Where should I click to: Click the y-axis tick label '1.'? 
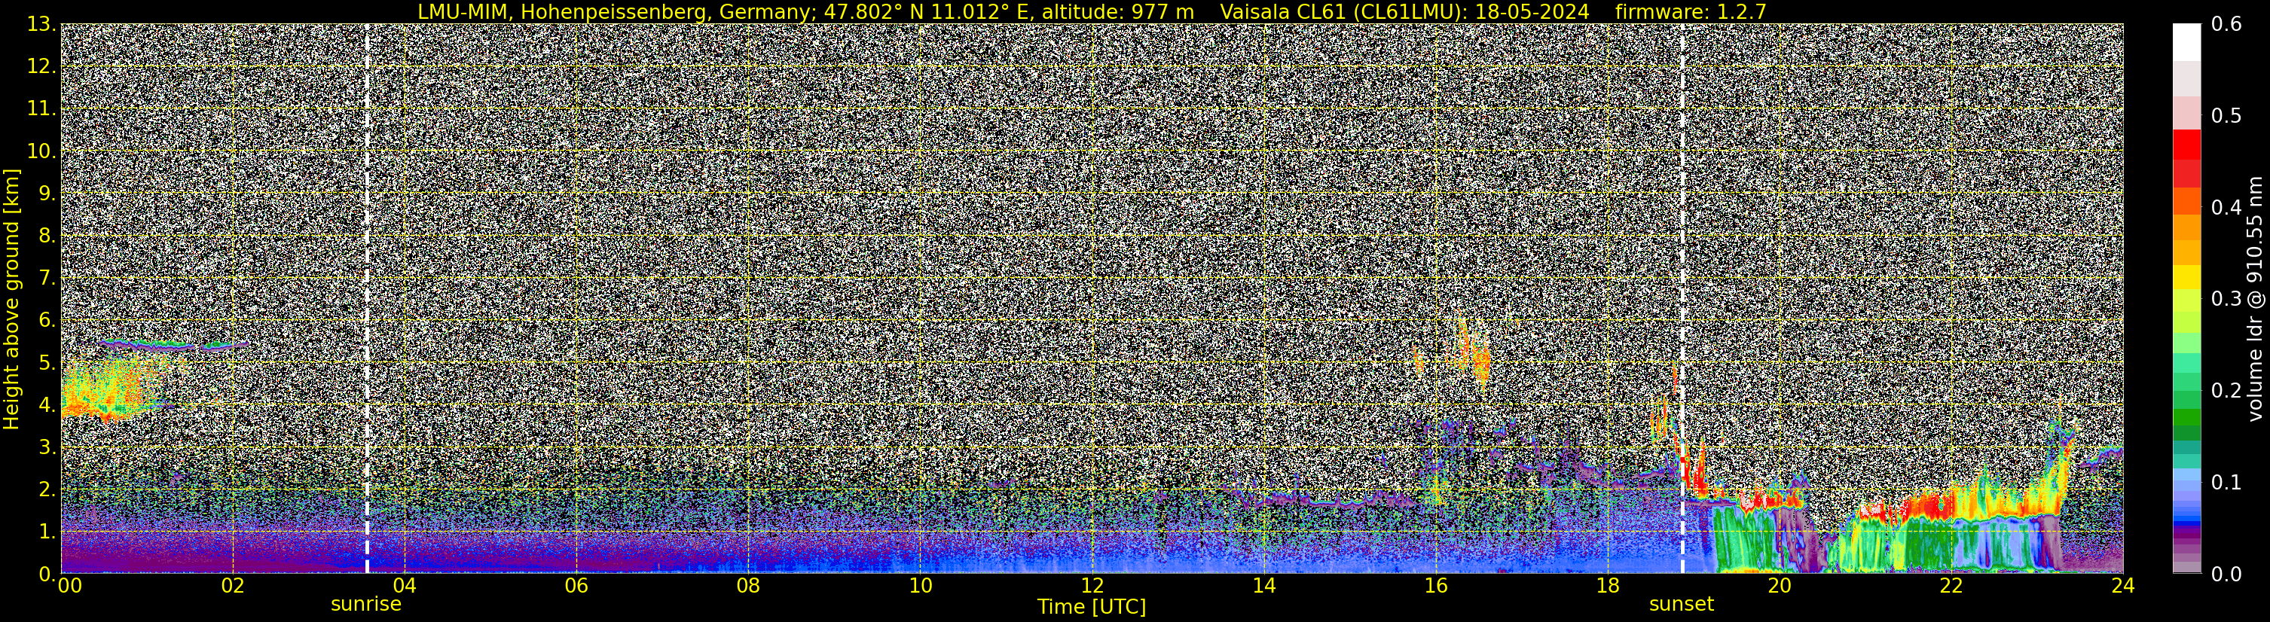click(x=47, y=532)
